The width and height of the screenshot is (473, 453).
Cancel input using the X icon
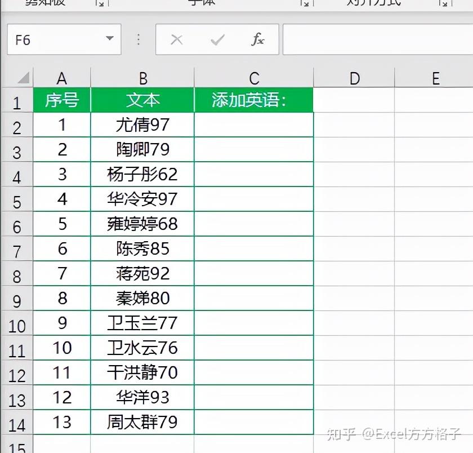click(x=176, y=39)
